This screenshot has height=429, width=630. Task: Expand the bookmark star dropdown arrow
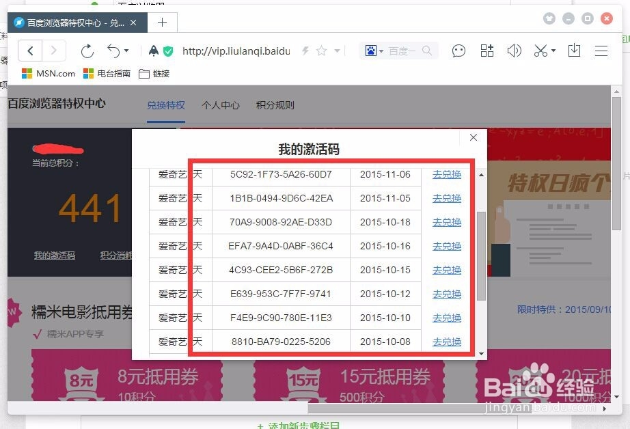tap(338, 51)
